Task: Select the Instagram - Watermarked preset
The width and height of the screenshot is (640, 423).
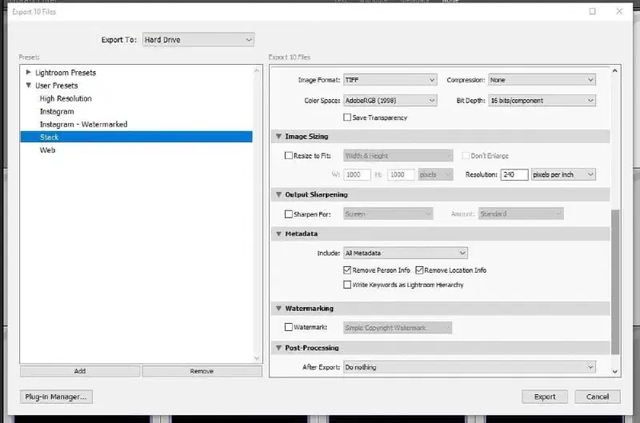Action: (x=84, y=124)
